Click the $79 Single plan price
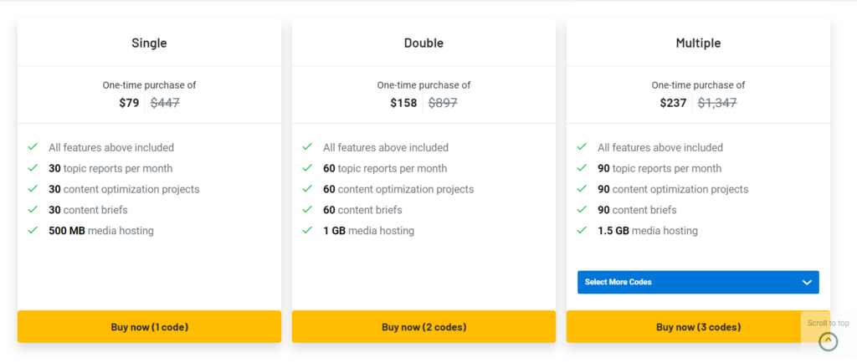Screen dimensions: 857x363 tap(129, 103)
